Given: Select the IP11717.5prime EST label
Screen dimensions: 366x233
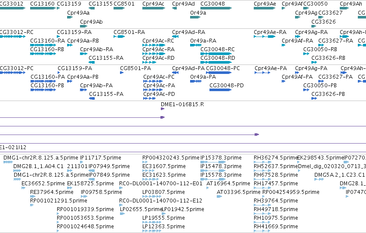Looking at the screenshot, I should tap(100, 158).
